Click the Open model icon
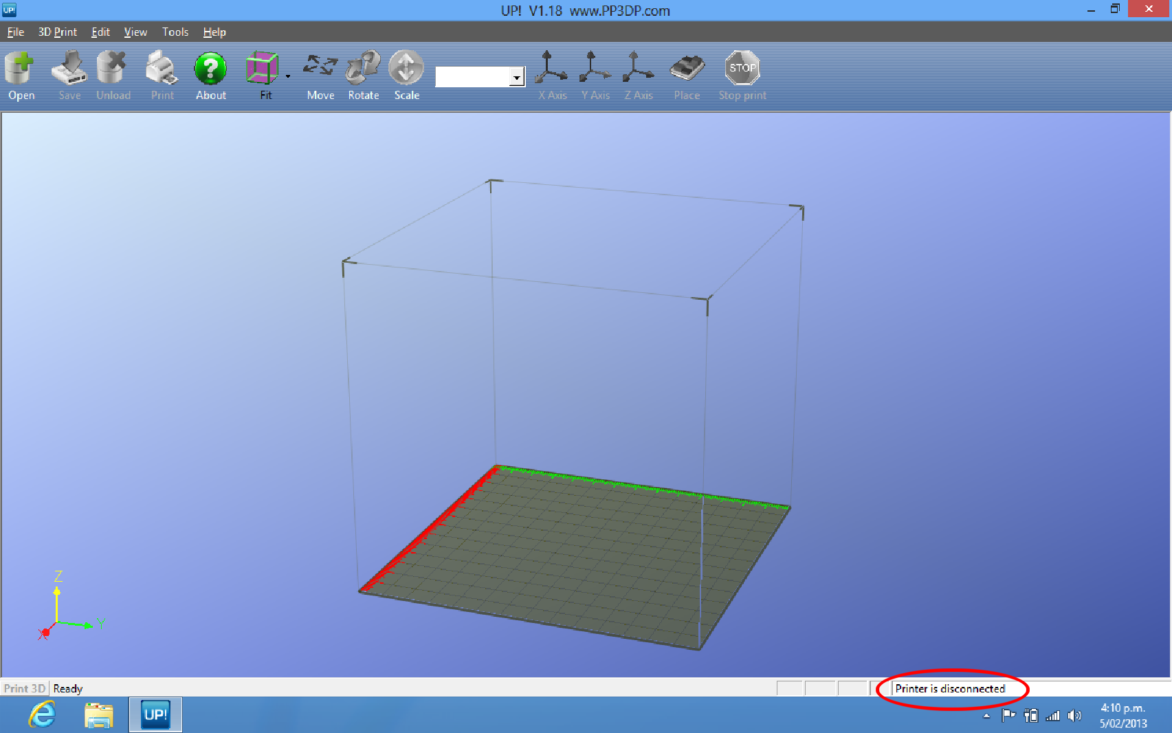This screenshot has width=1172, height=733. click(x=21, y=69)
